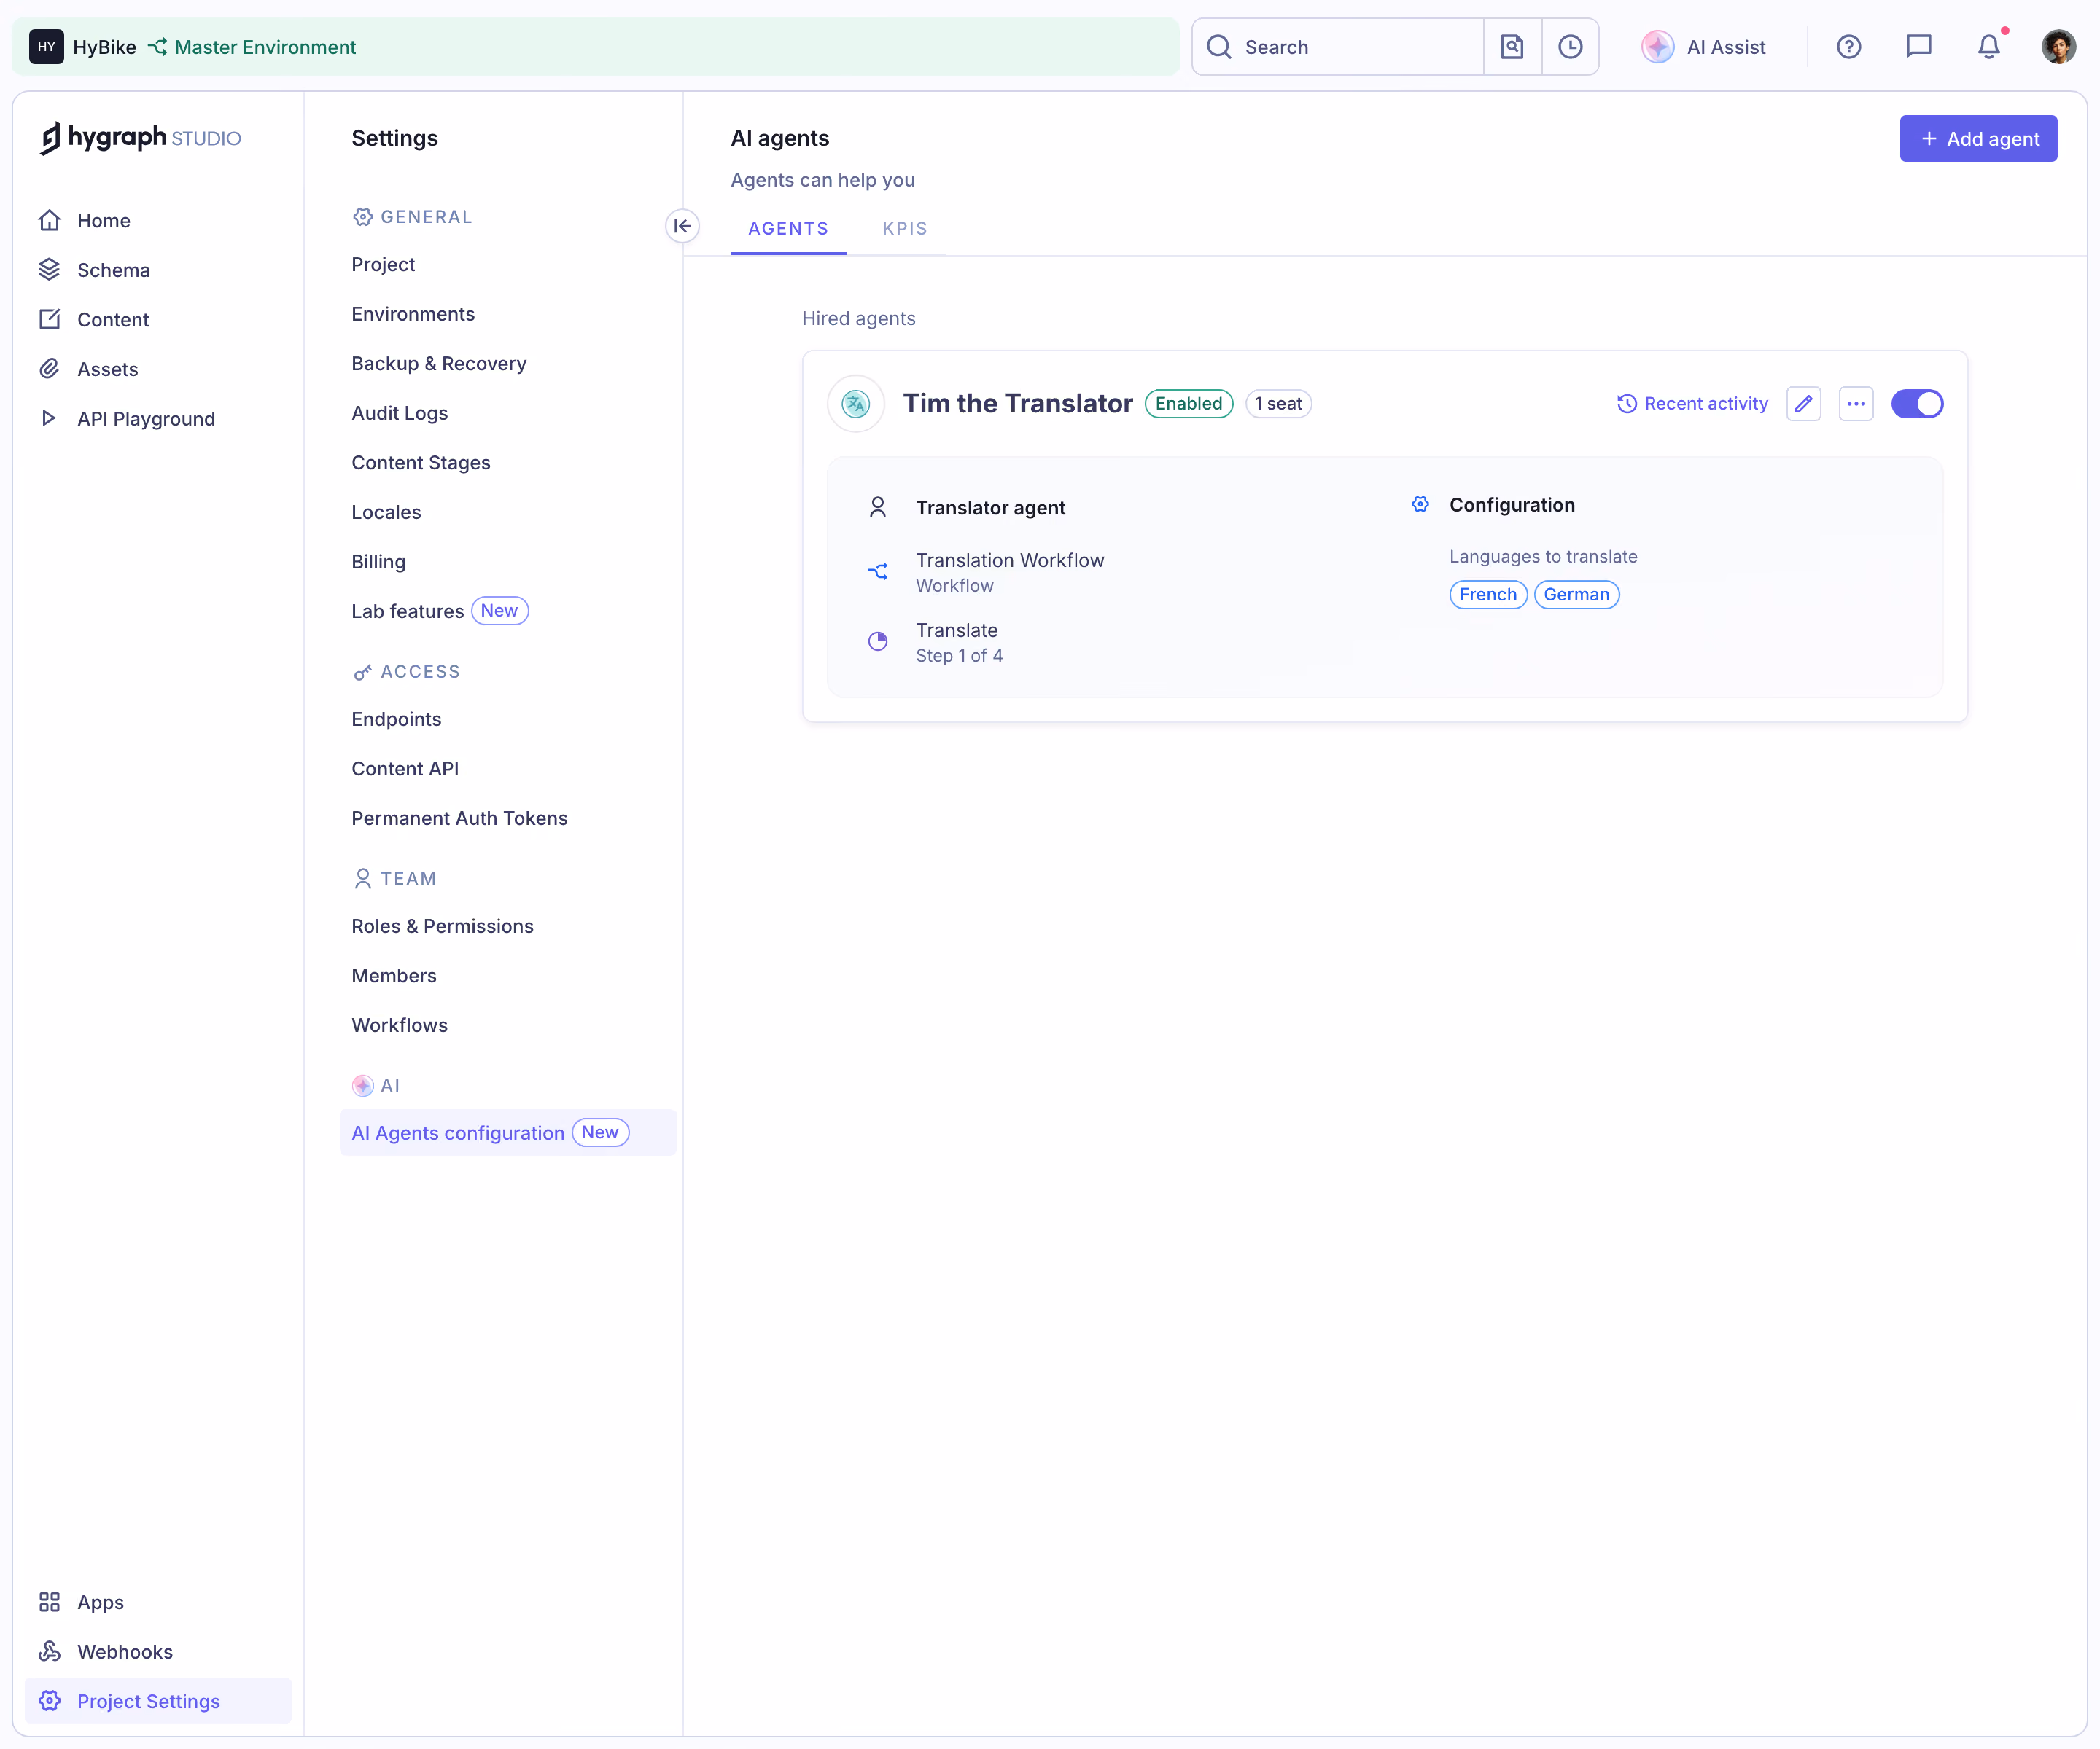This screenshot has width=2100, height=1749.
Task: Collapse the settings sidebar arrow
Action: (x=682, y=226)
